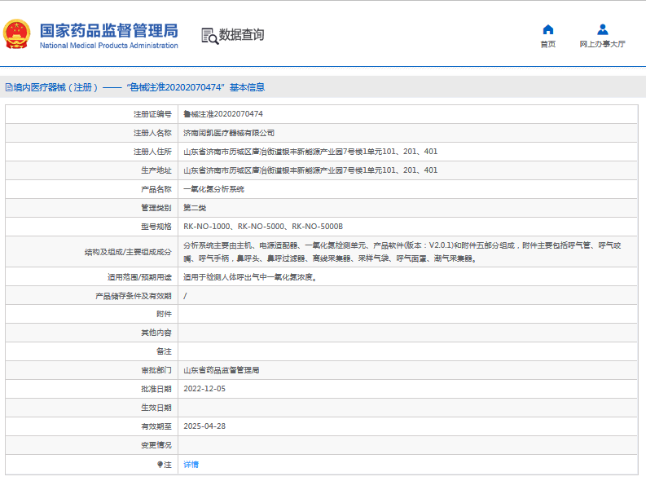The height and width of the screenshot is (481, 646).
Task: Click expiry date 2025-04-28
Action: pos(204,426)
